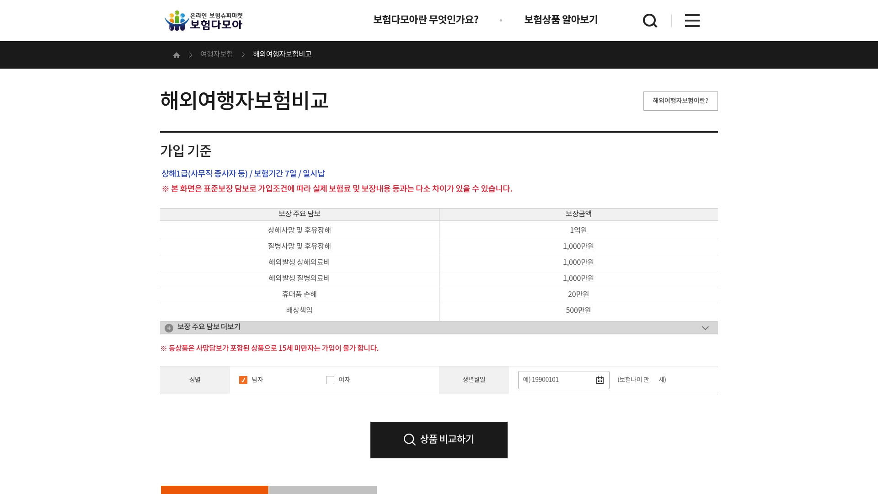Viewport: 878px width, 494px height.
Task: Check the 여자 gender checkbox
Action: [330, 380]
